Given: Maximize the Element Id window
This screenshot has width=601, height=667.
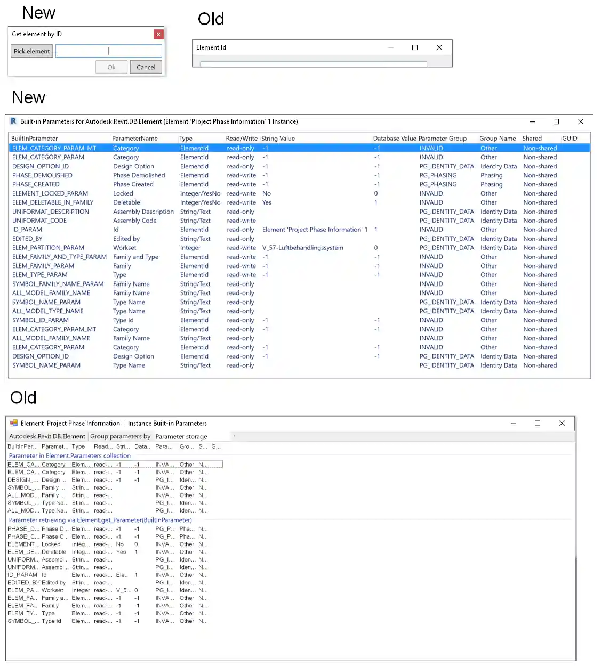Looking at the screenshot, I should [x=415, y=47].
